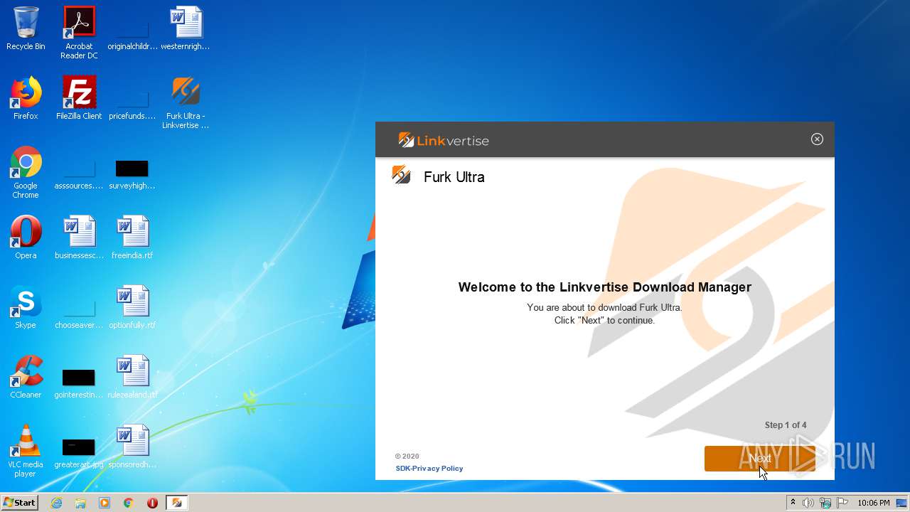Open the SDK-Privacy Policy link
The image size is (910, 512).
[429, 468]
